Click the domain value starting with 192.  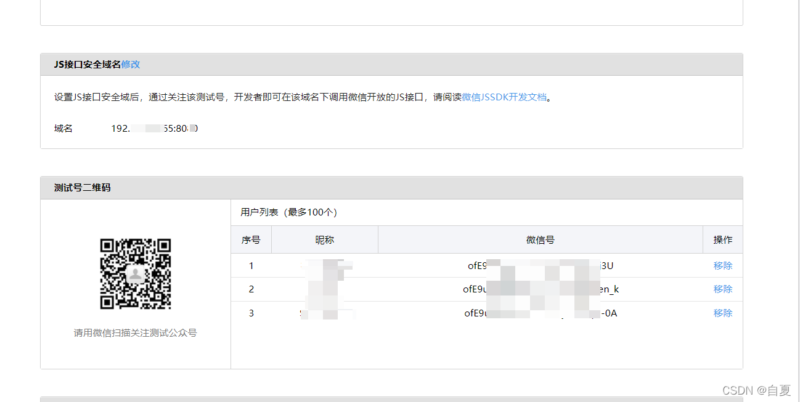pyautogui.click(x=155, y=129)
